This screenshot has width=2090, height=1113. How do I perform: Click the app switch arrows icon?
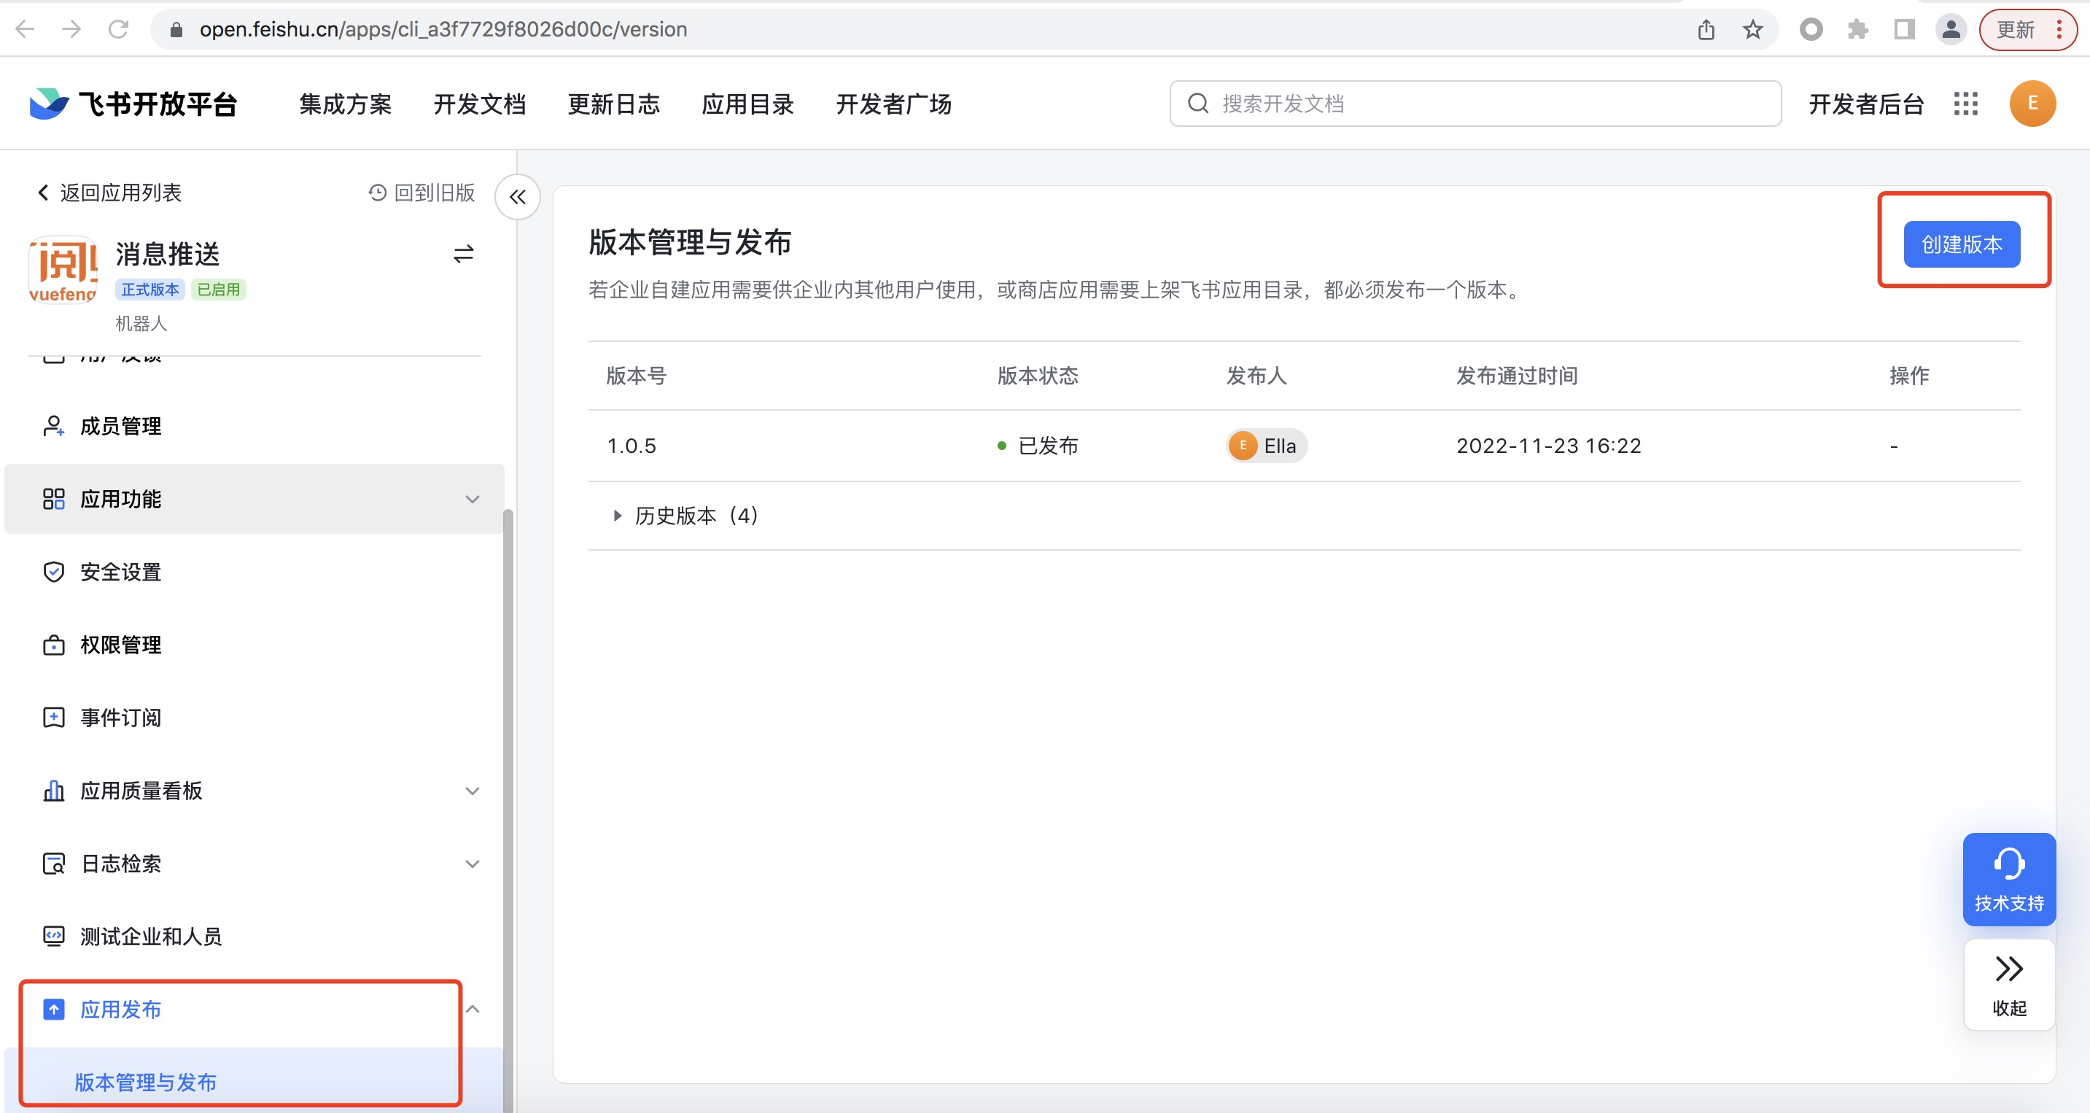[463, 255]
